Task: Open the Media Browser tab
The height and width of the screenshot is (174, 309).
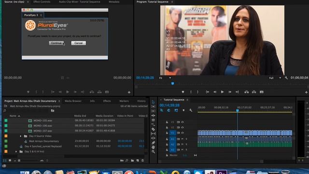Action: [x=73, y=101]
